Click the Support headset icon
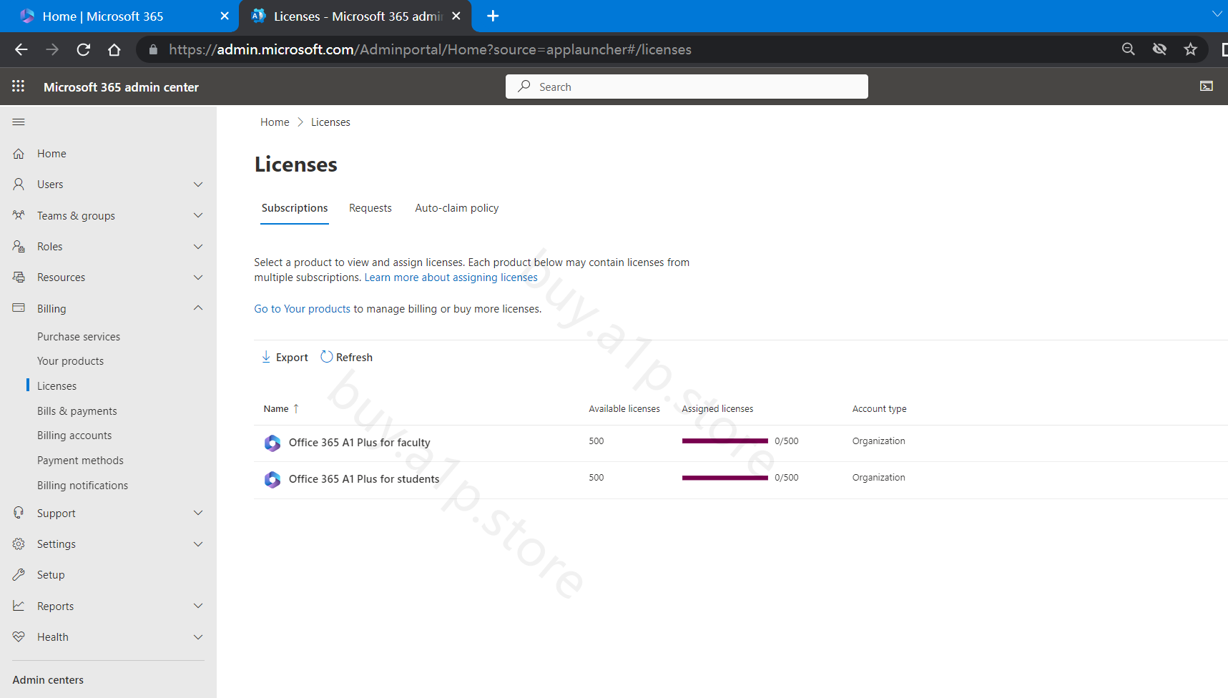Image resolution: width=1228 pixels, height=698 pixels. [x=19, y=513]
